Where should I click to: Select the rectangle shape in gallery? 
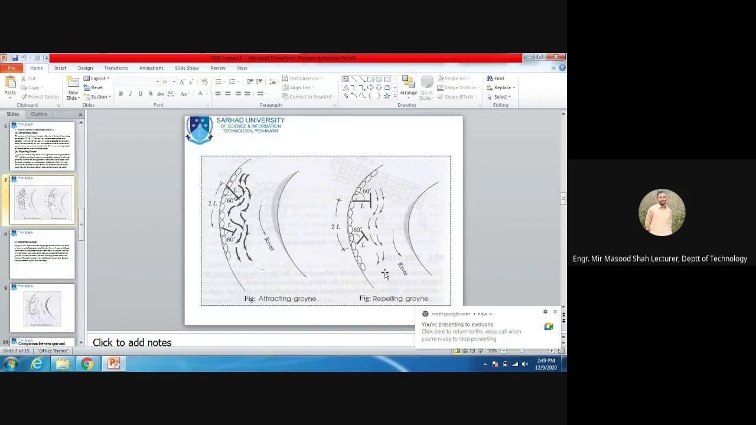click(x=370, y=79)
